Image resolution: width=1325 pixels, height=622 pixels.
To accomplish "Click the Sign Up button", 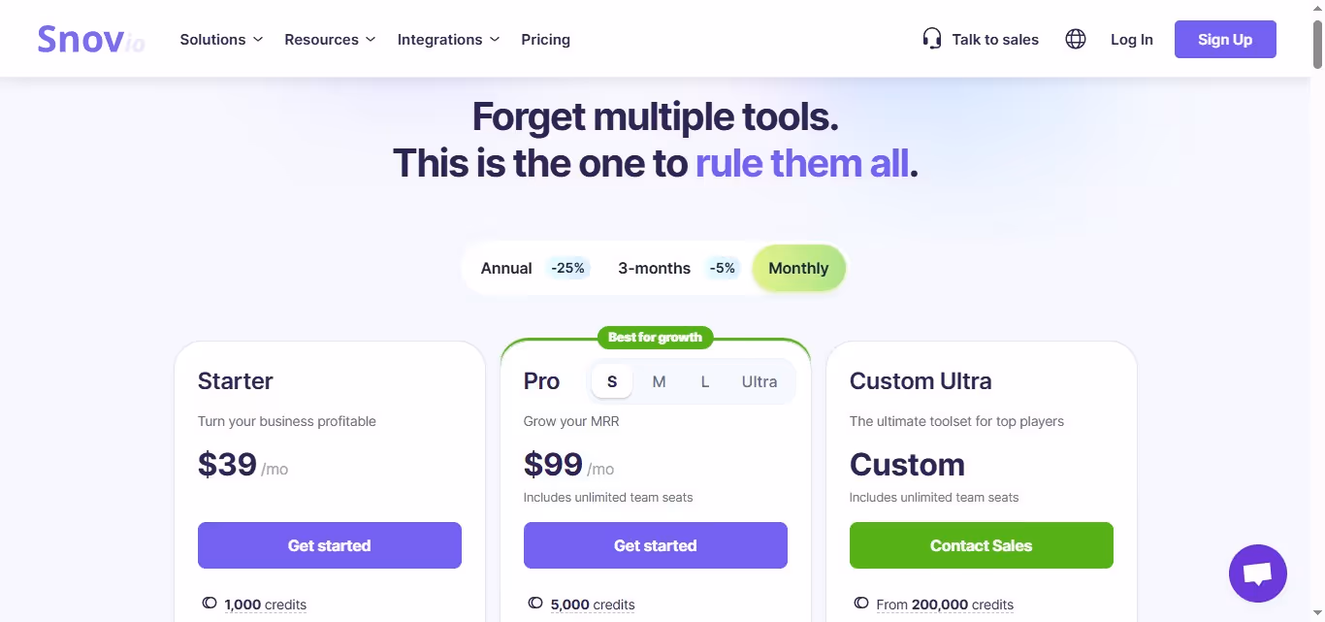I will [x=1225, y=39].
